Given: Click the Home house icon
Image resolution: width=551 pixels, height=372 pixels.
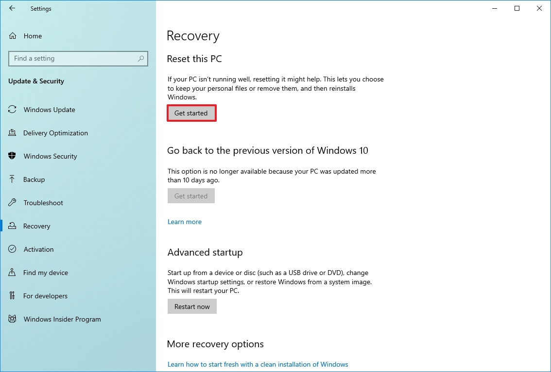Looking at the screenshot, I should 12,36.
